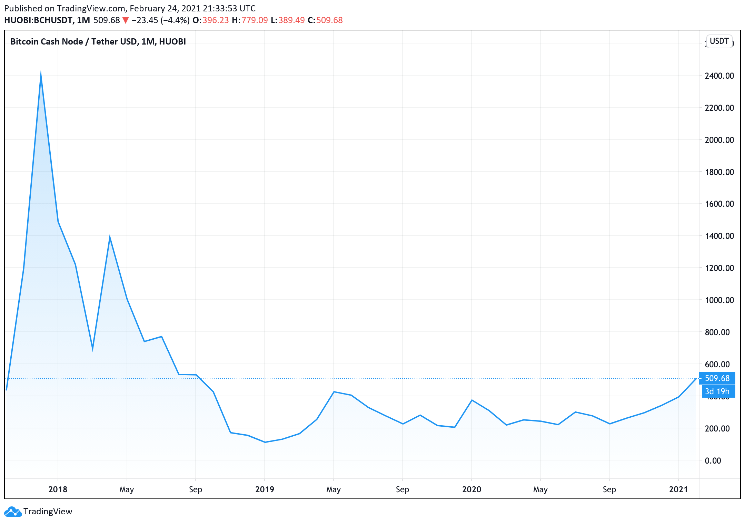
Task: Click the HUOBI:BCHUSDT symbol text in header
Action: click(x=38, y=20)
